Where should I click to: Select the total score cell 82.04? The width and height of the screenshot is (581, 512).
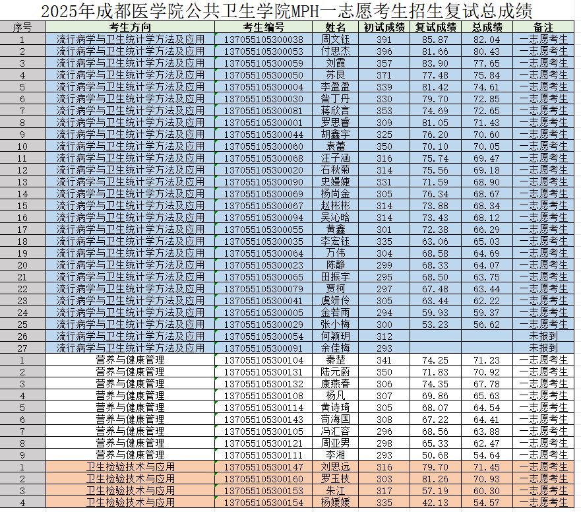(x=487, y=40)
